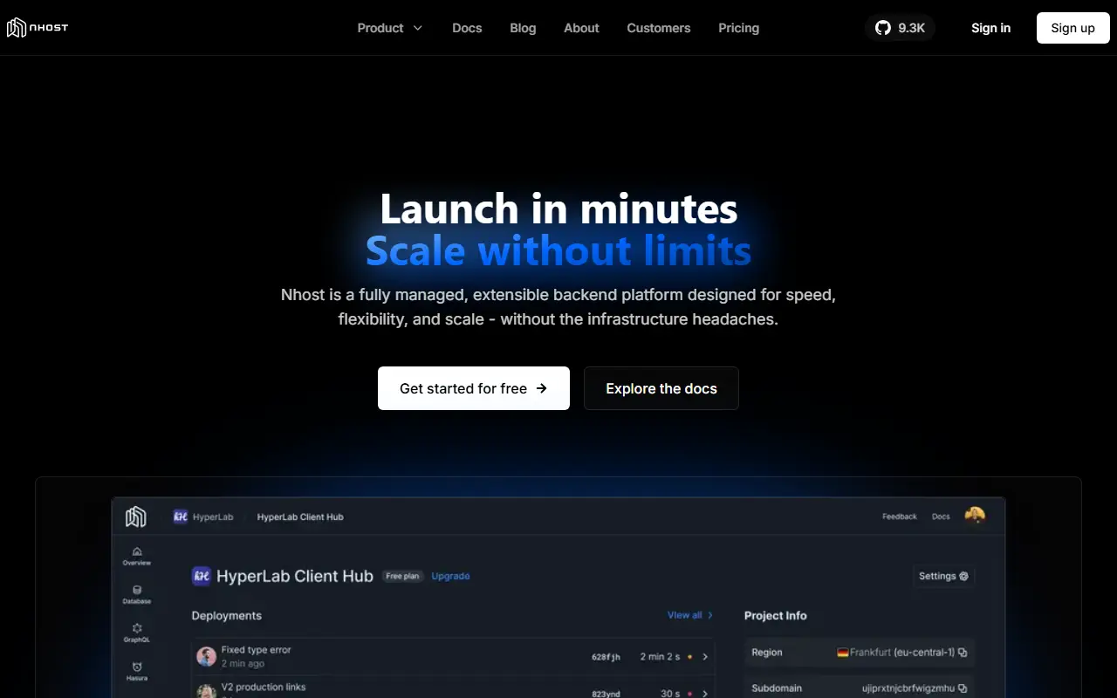Viewport: 1117px width, 698px height.
Task: Select HyperLab Client Hub breadcrumb
Action: click(x=300, y=517)
